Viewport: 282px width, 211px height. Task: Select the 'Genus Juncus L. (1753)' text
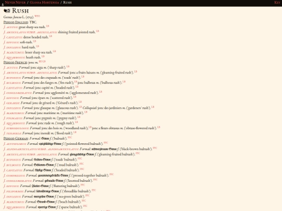(18, 17)
